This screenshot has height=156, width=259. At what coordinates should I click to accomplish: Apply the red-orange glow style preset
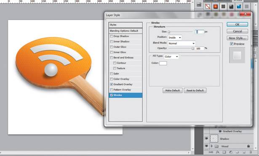point(216,7)
